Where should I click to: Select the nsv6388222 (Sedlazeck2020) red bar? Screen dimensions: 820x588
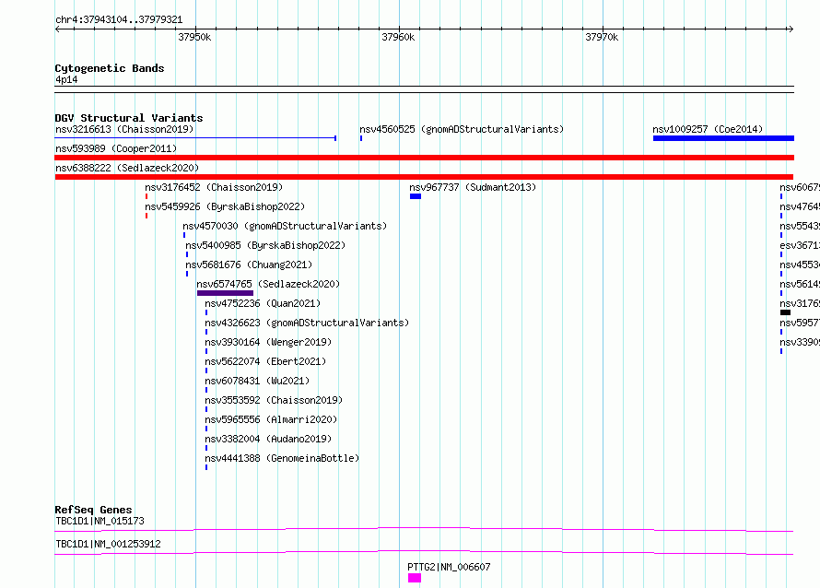click(424, 177)
